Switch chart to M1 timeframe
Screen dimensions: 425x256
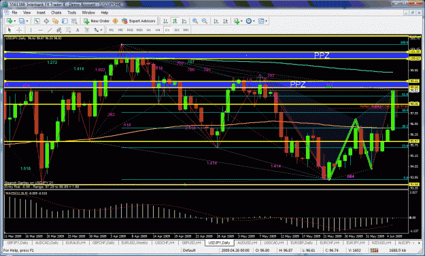tap(112, 30)
